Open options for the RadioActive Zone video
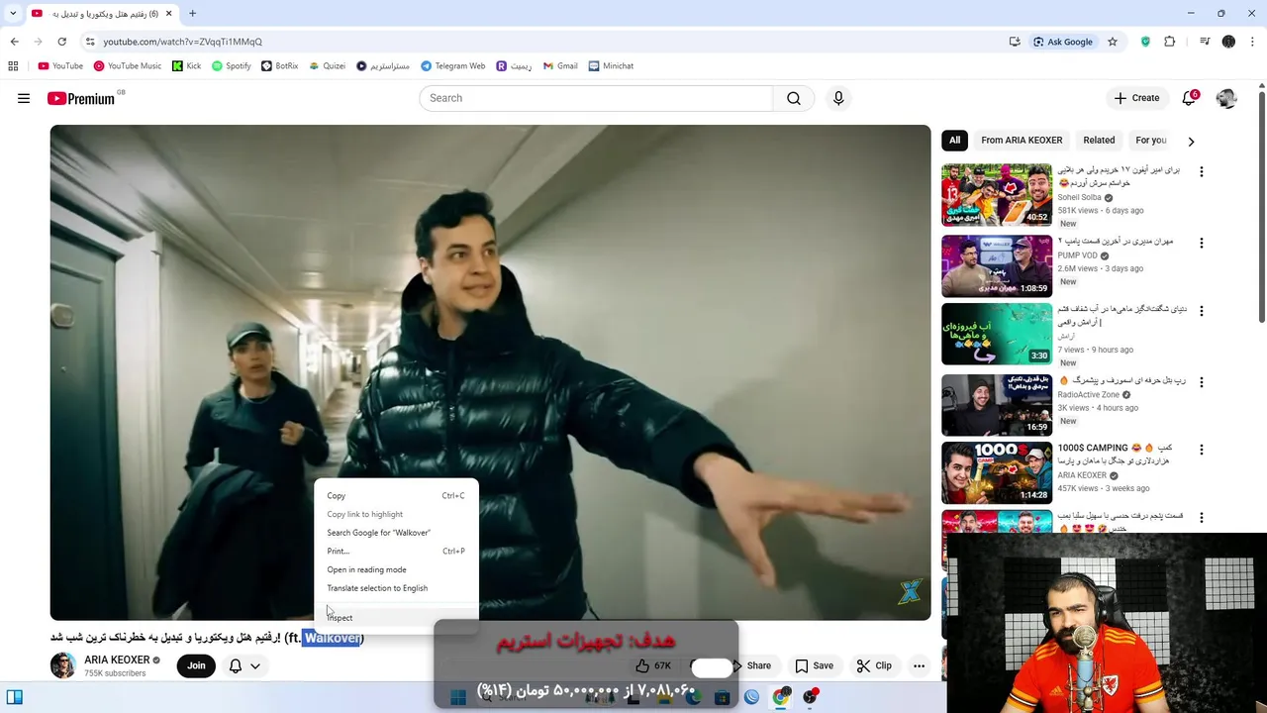 1202,381
